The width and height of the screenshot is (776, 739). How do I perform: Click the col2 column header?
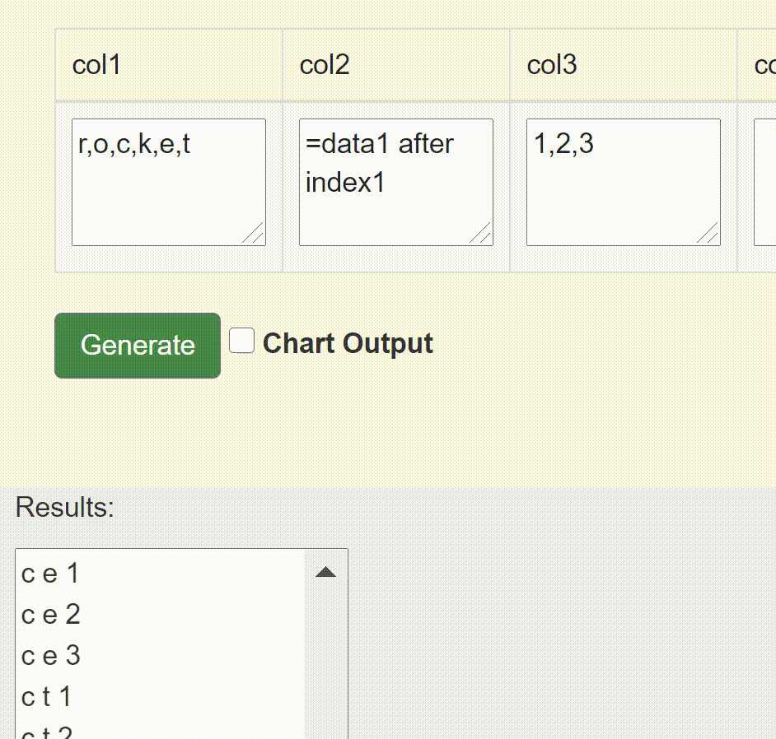click(396, 65)
